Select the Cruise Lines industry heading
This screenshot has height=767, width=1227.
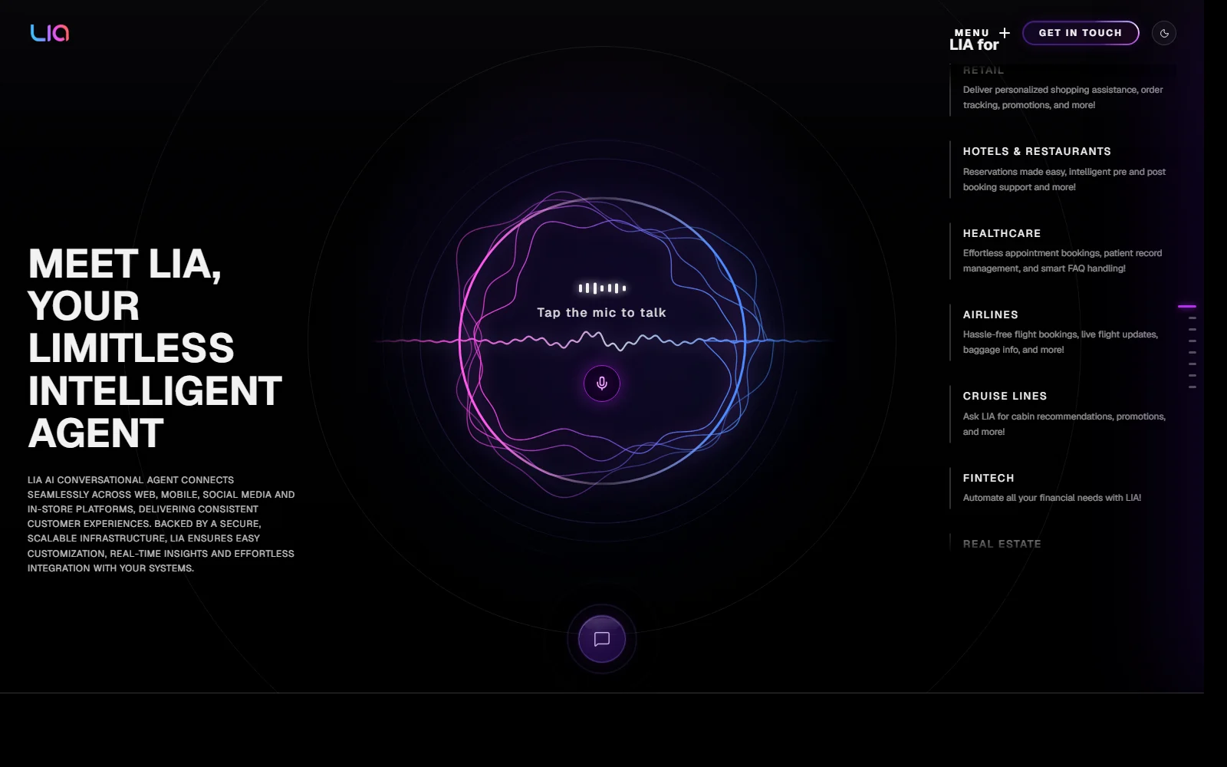pos(1005,396)
